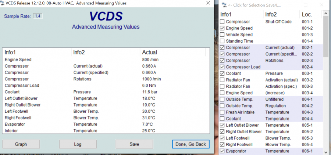Click the selection window's title bar icon
Screen dimensions: 331x155
pyautogui.click(x=224, y=5)
